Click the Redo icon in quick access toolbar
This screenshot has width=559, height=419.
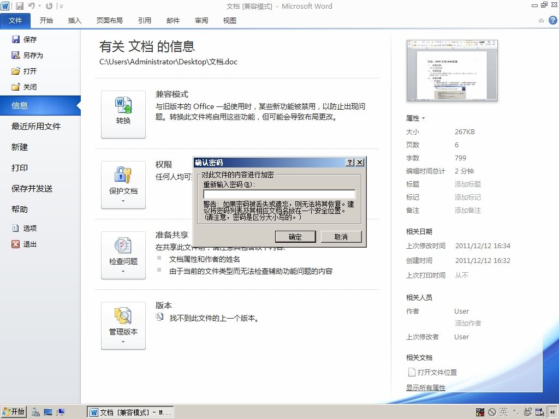49,5
